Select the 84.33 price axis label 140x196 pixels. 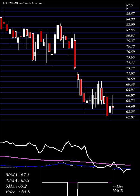(130, 19)
